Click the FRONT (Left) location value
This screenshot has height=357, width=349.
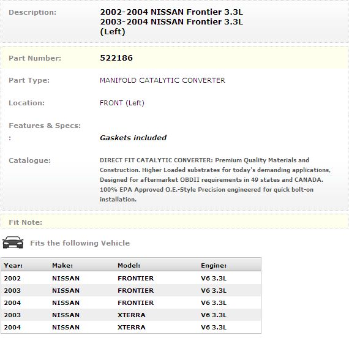[x=122, y=103]
